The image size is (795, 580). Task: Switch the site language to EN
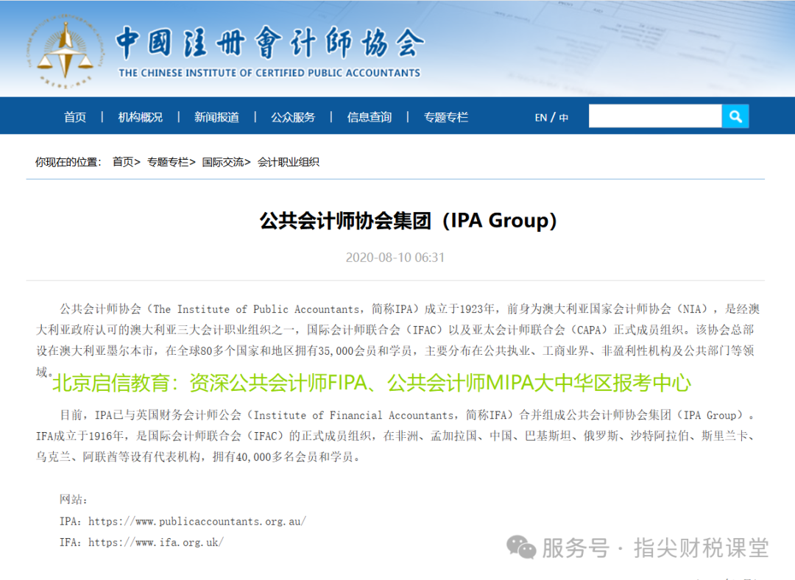click(x=541, y=118)
